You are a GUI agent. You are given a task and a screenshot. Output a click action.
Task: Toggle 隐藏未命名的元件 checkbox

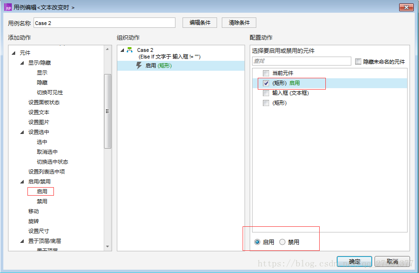pyautogui.click(x=358, y=61)
